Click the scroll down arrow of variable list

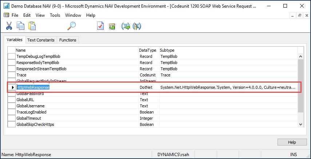[300, 124]
